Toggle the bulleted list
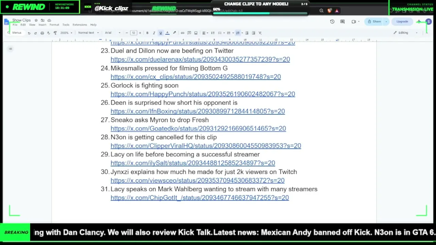The image size is (436, 245). click(229, 33)
